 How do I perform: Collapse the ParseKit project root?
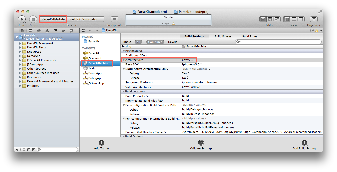pos(17,37)
